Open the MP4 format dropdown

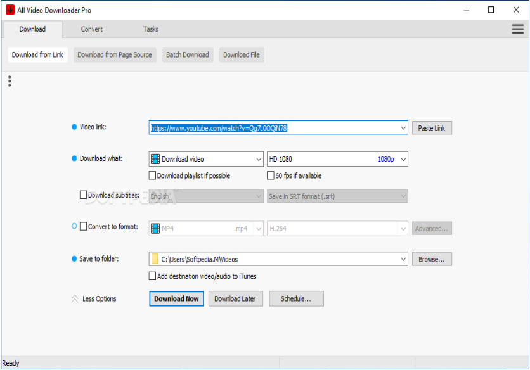click(x=206, y=229)
